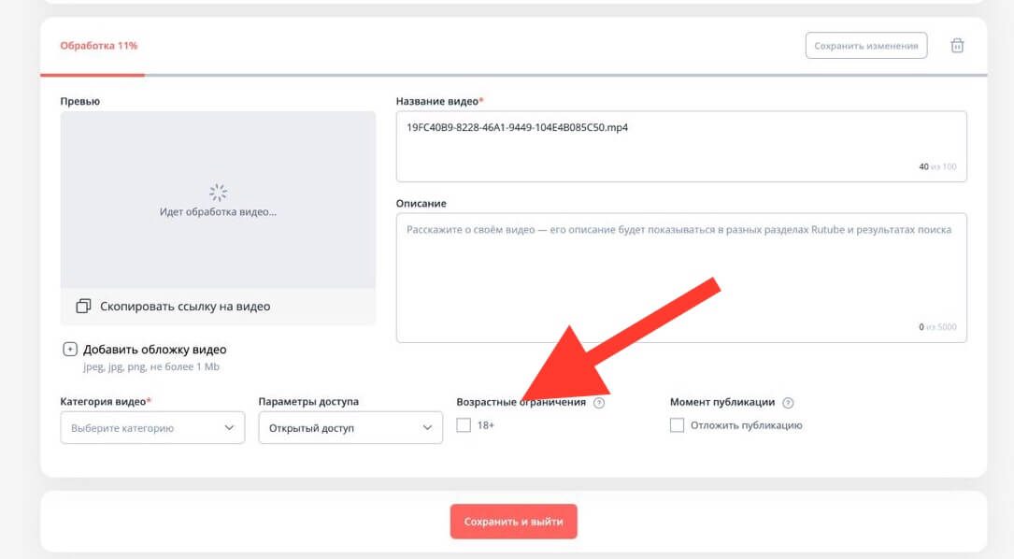The height and width of the screenshot is (559, 1014).
Task: Toggle the Отложить публикацию checkbox
Action: coord(678,425)
